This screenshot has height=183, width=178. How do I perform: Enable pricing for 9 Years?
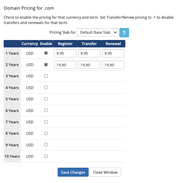pos(46,145)
